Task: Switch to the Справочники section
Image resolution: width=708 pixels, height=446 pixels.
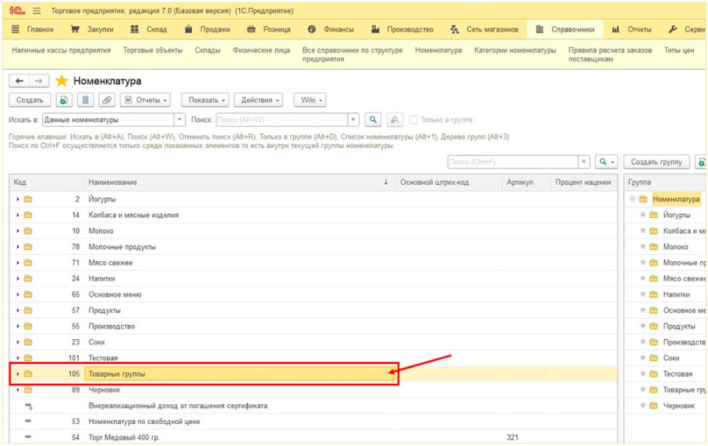Action: [x=565, y=29]
